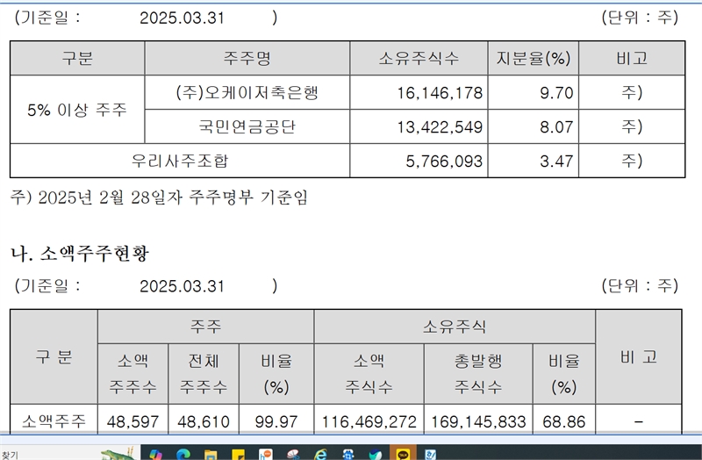Open Microsoft Copilot from the taskbar
The image size is (702, 460).
point(155,453)
